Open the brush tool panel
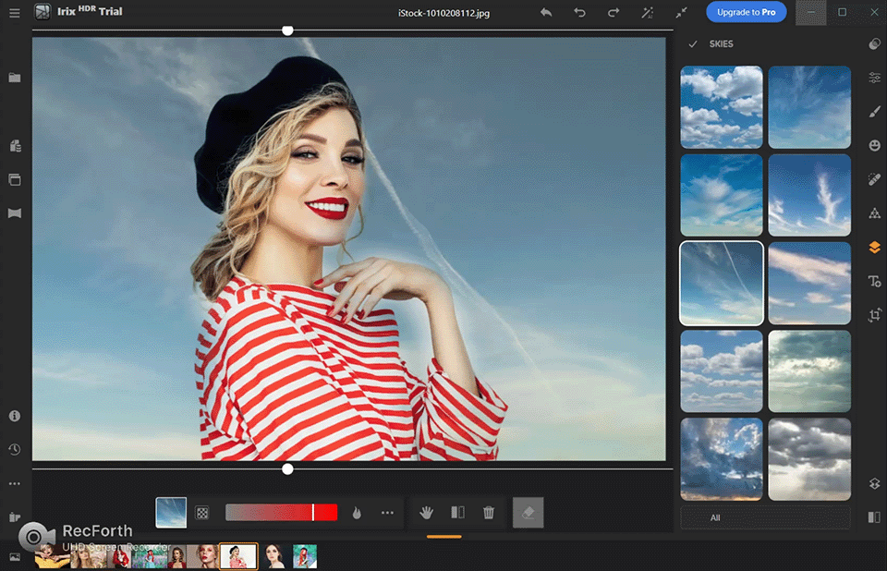Viewport: 887px width, 571px height. (x=874, y=112)
